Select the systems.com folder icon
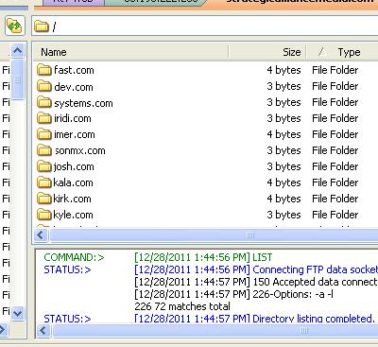 pyautogui.click(x=44, y=102)
